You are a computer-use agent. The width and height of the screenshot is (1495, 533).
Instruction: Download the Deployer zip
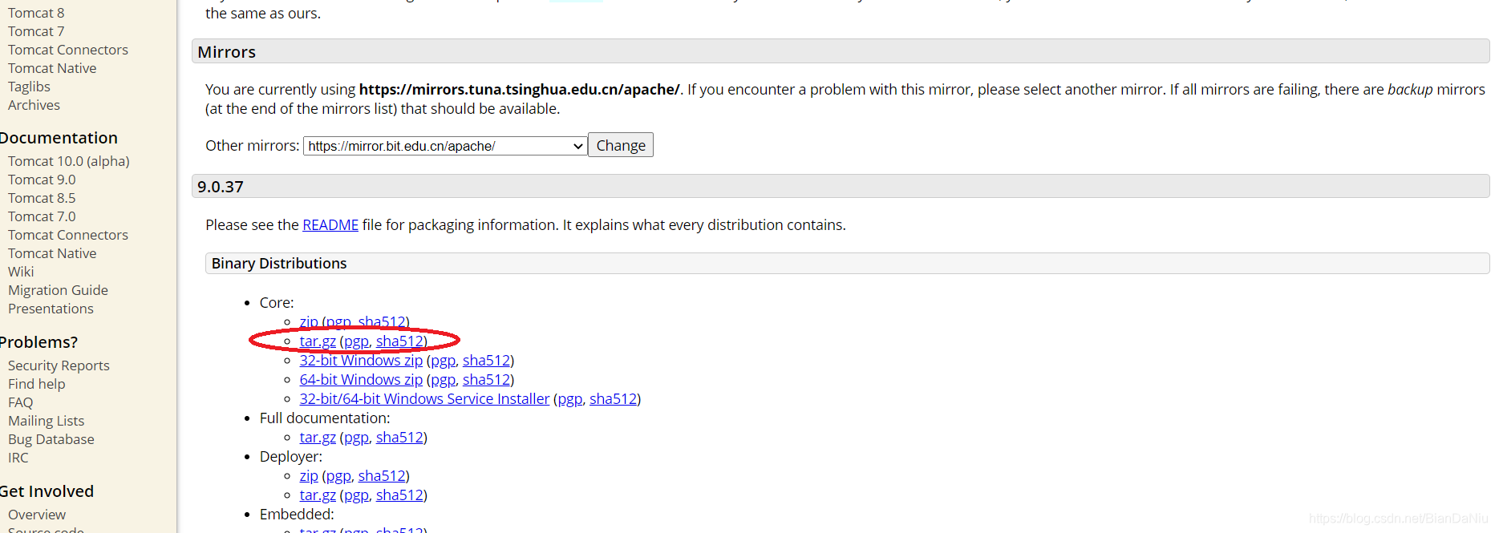pos(309,476)
